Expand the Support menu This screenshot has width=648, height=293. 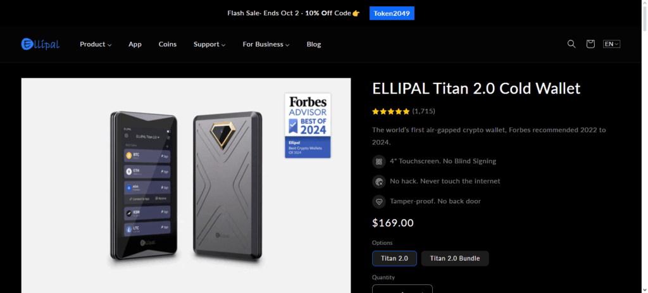tap(209, 44)
